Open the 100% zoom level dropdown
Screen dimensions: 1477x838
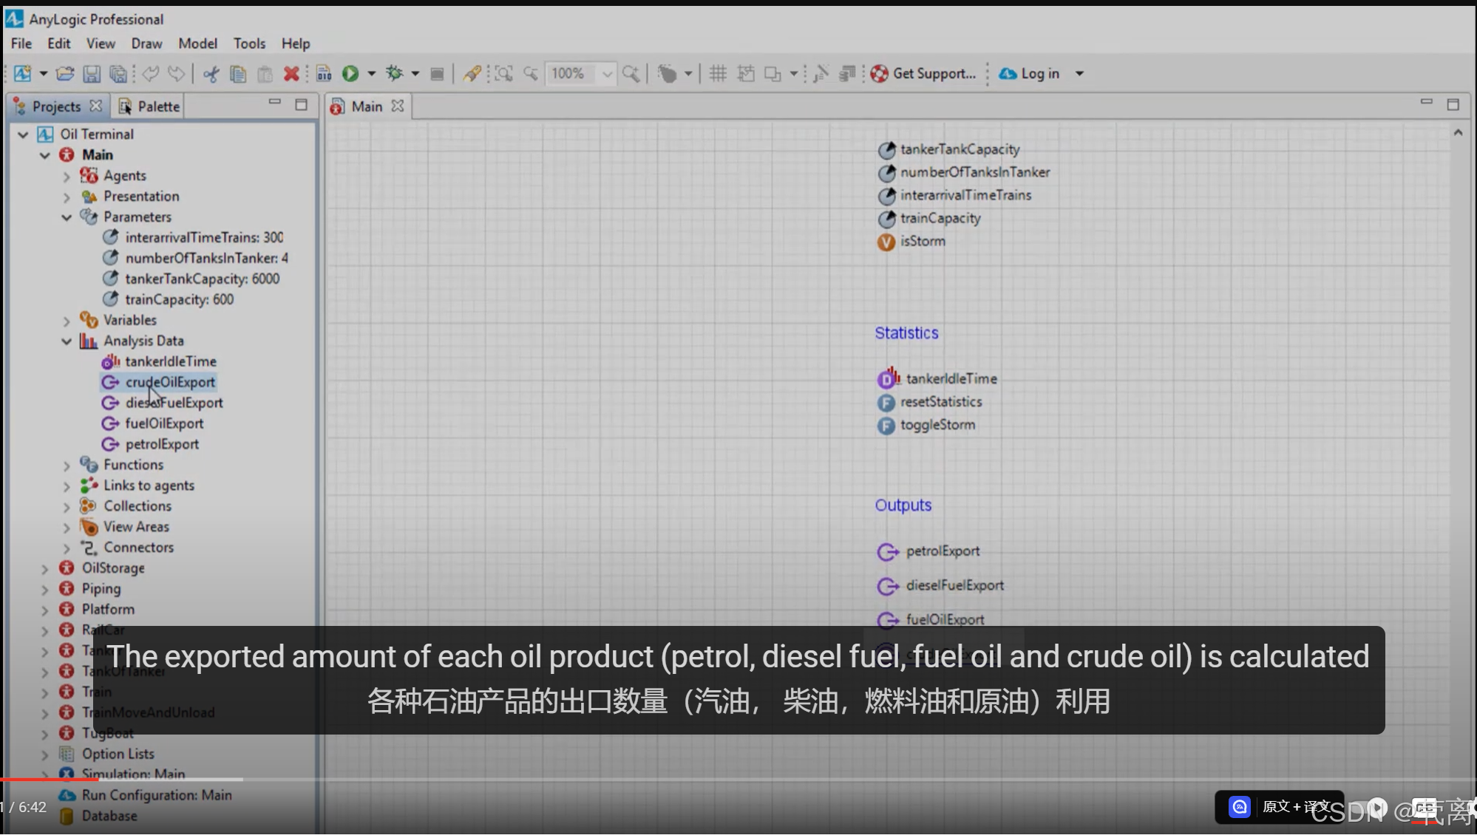click(607, 73)
